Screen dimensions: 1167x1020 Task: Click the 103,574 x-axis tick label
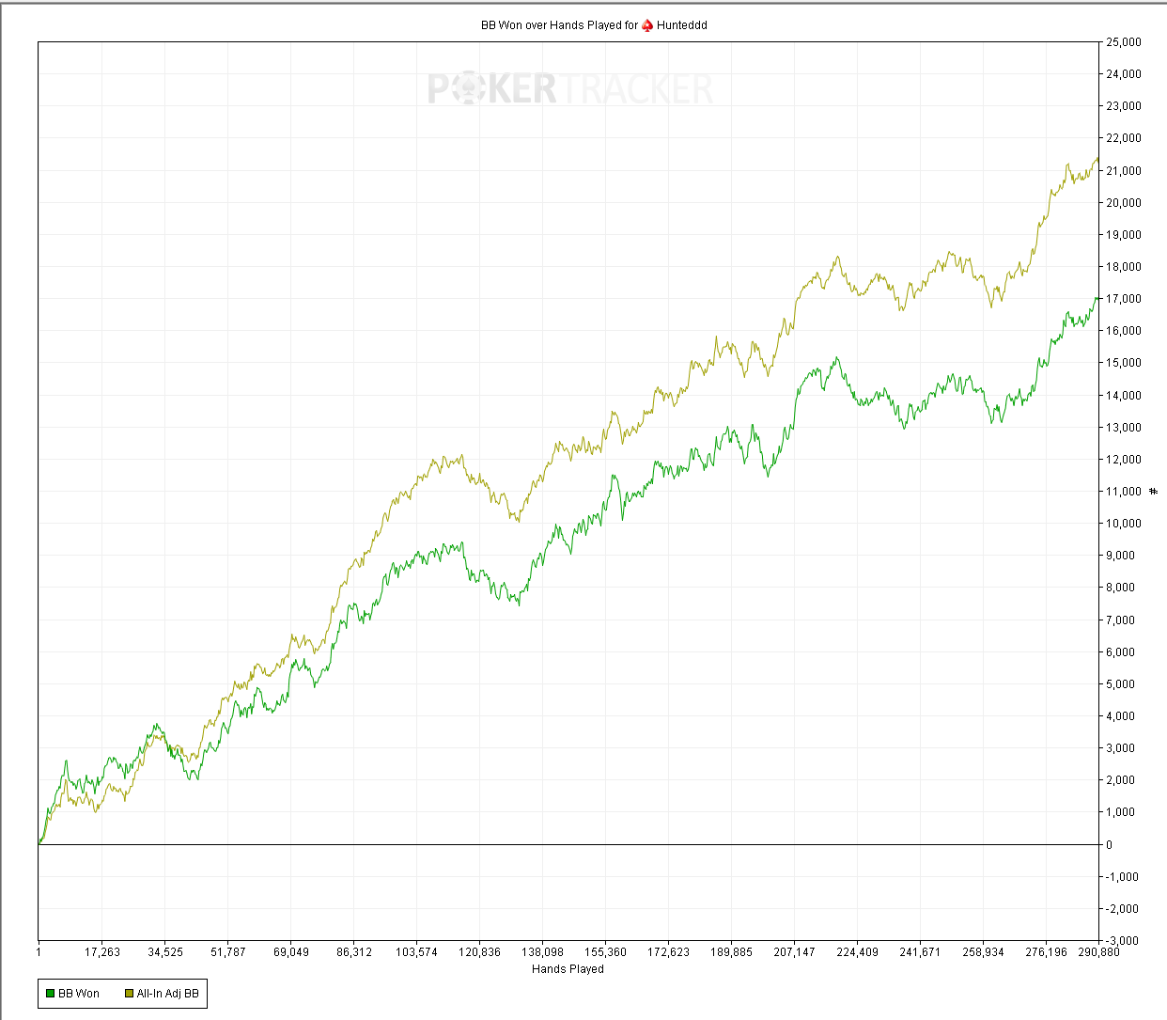coord(416,952)
